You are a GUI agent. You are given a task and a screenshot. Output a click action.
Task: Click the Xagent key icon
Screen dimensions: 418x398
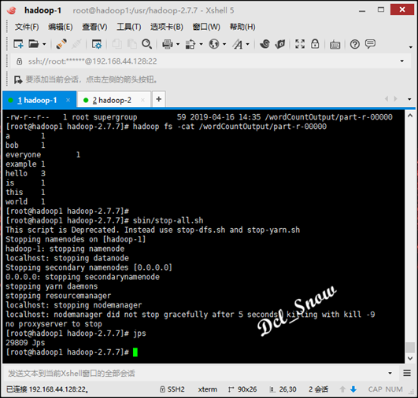tap(280, 44)
